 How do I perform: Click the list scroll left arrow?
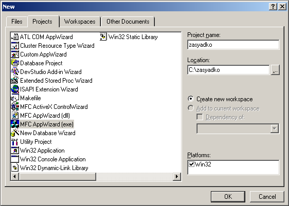click(14, 177)
